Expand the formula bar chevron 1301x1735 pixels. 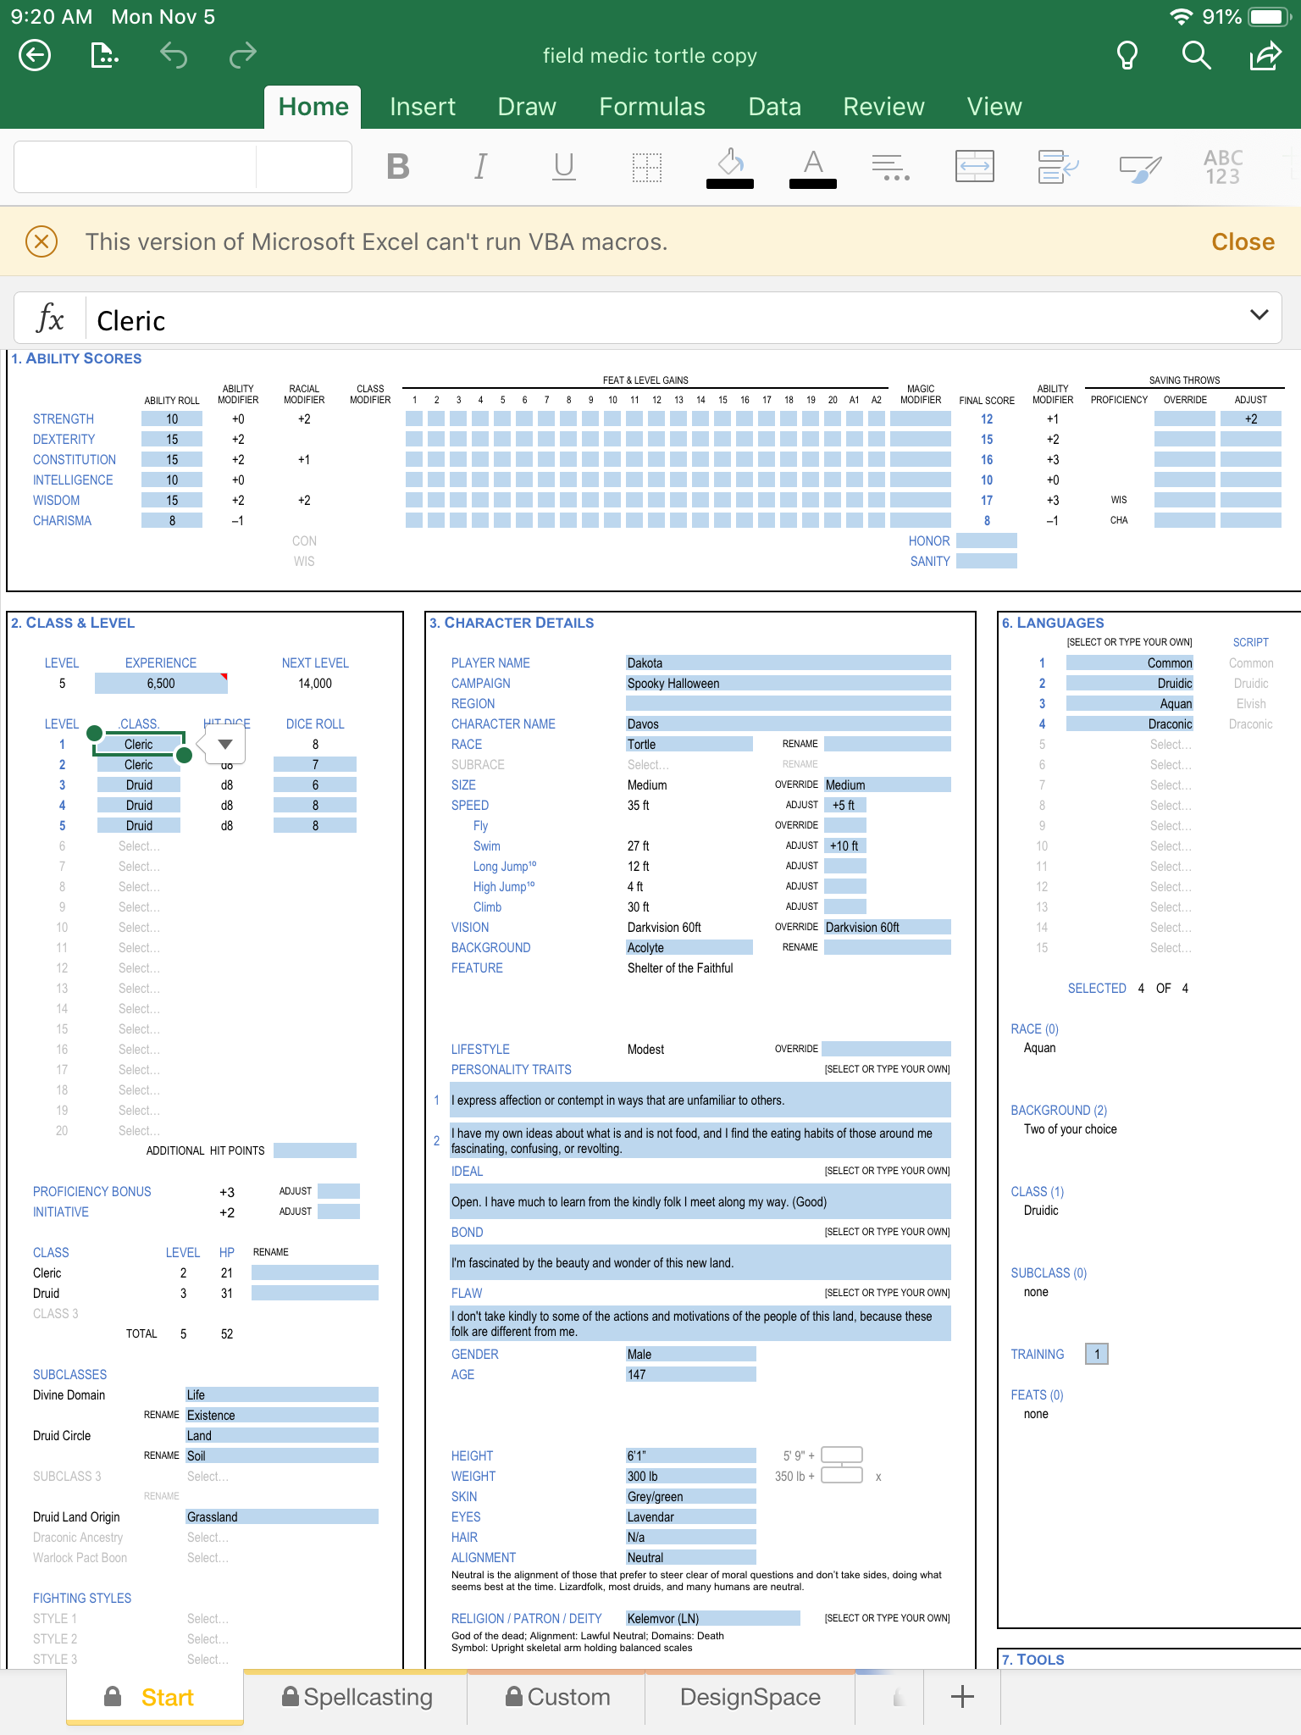coord(1259,315)
